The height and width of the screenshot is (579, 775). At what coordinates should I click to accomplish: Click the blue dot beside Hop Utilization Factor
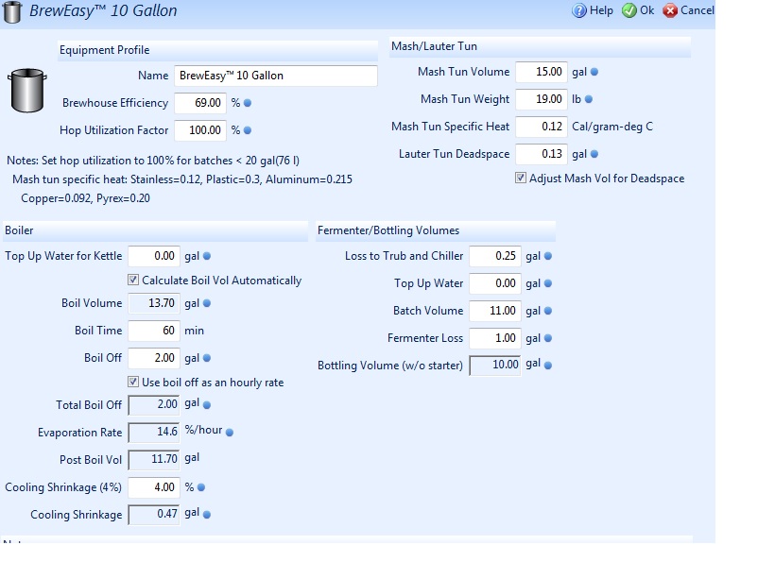click(248, 130)
